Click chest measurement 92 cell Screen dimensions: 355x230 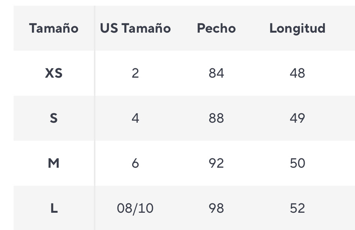tap(216, 163)
